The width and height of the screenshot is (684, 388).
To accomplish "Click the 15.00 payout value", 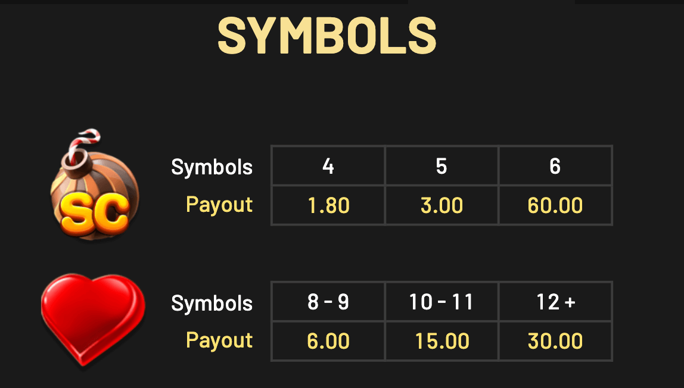I will pyautogui.click(x=442, y=342).
